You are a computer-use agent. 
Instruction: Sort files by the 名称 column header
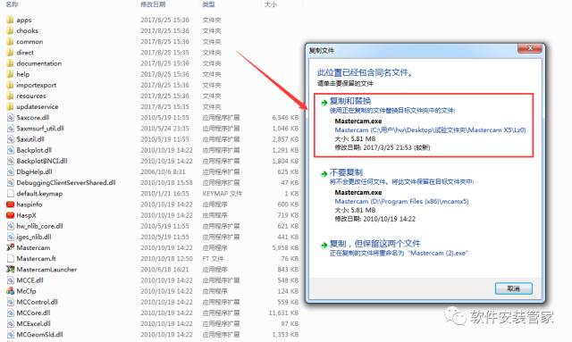pyautogui.click(x=13, y=4)
